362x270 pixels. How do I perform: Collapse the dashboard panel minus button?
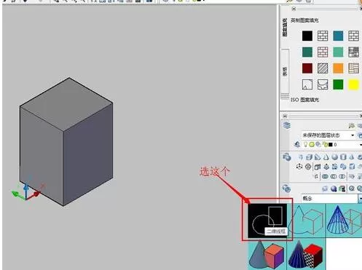click(285, 116)
